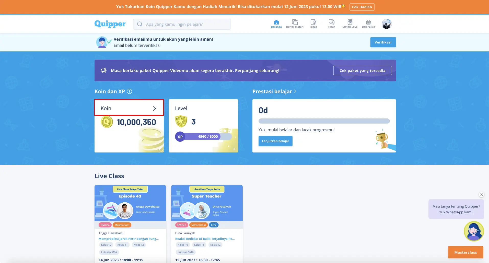Click the study progress bar under 0d
489x263 pixels.
point(324,121)
